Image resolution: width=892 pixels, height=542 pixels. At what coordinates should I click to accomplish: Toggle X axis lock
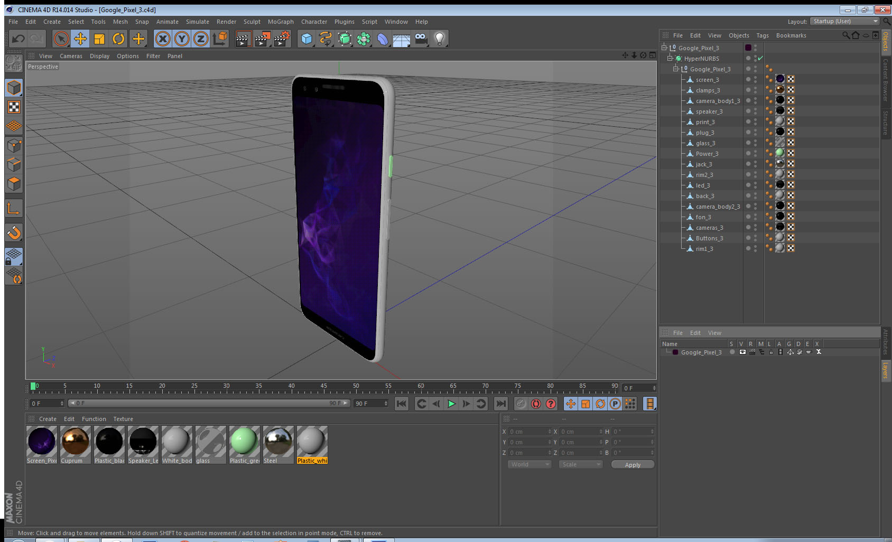163,39
